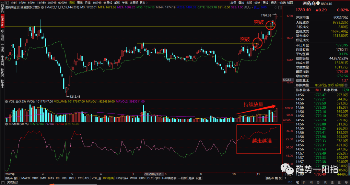Click the 医药商业 880410 title
350x185 pixels.
[x=317, y=4]
